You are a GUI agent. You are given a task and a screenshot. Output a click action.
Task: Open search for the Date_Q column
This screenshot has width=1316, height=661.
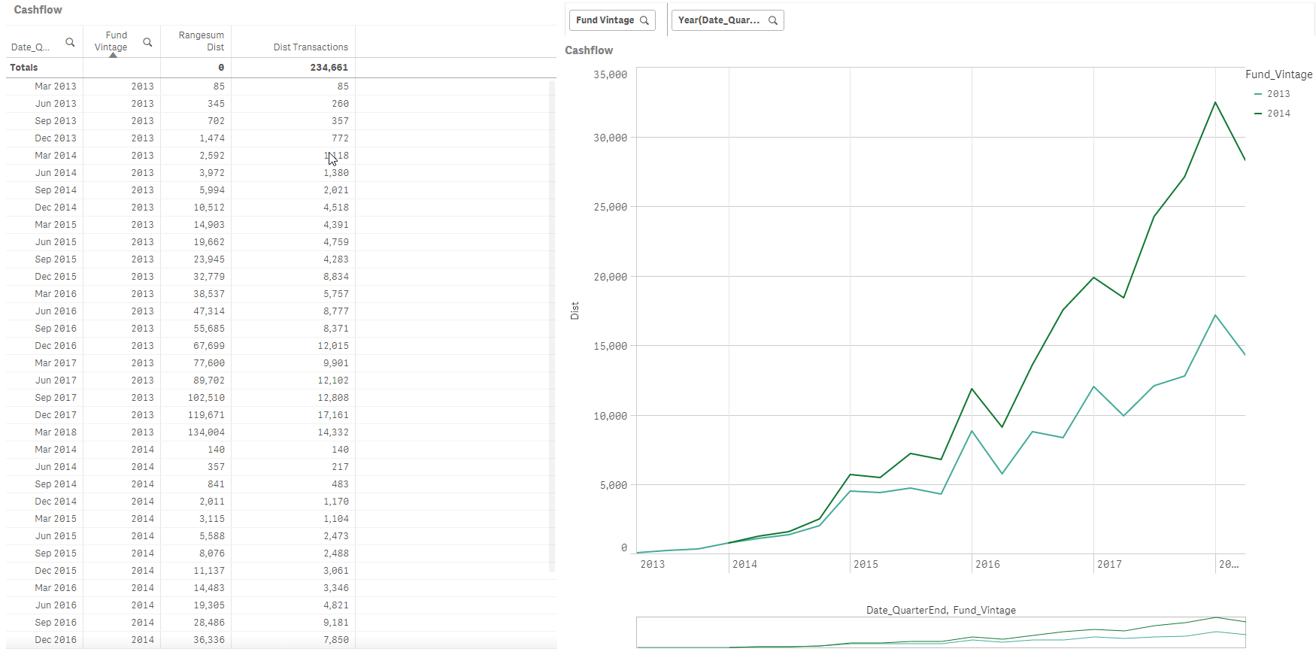[70, 42]
